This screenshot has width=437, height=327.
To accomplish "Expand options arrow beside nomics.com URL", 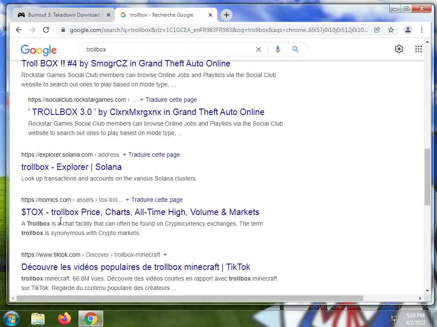I will click(x=127, y=200).
